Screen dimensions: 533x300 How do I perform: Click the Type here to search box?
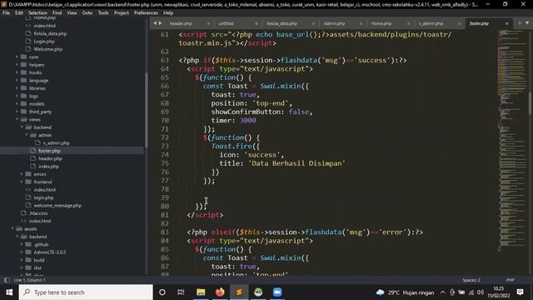click(86, 292)
